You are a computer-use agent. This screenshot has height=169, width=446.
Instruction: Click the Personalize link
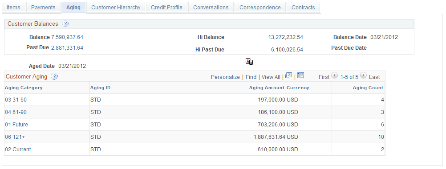coord(225,77)
